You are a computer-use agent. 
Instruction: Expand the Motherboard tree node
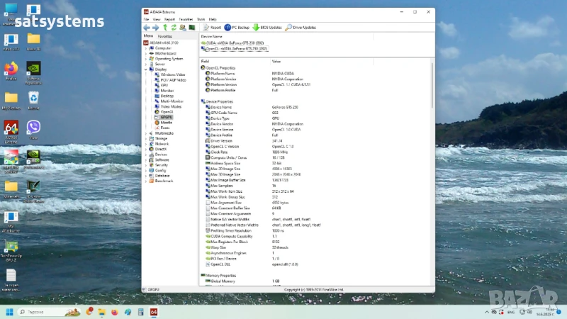(146, 53)
